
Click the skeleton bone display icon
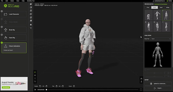click(x=31, y=28)
